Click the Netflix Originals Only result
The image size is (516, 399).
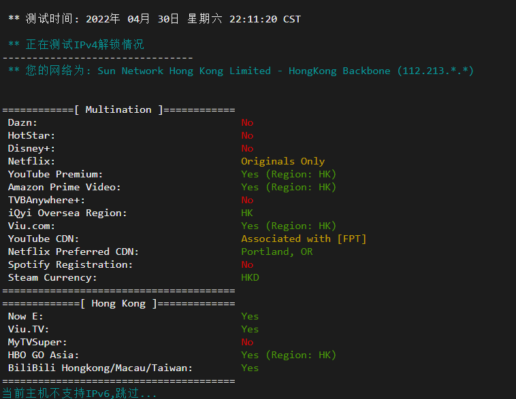tap(283, 161)
